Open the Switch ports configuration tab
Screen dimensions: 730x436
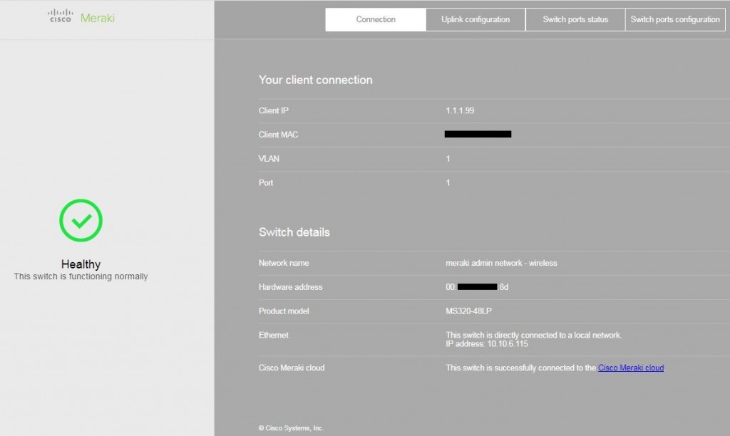(x=675, y=19)
